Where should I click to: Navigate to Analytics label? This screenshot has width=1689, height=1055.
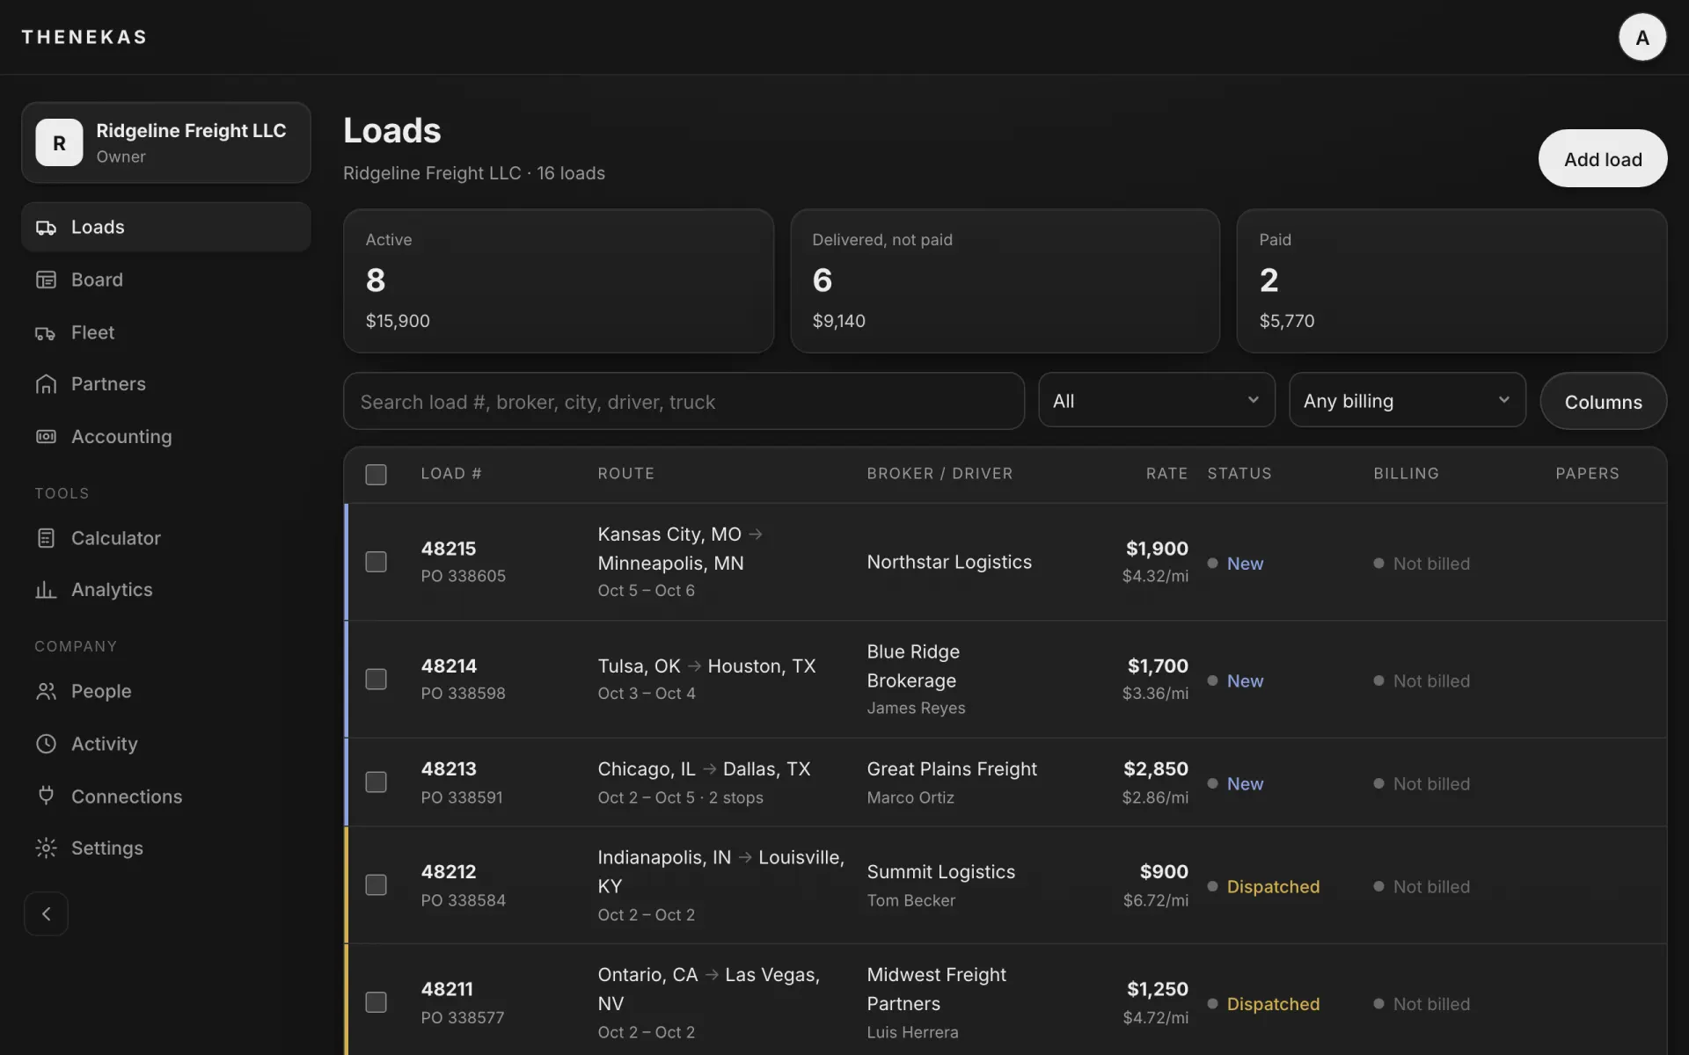click(112, 589)
